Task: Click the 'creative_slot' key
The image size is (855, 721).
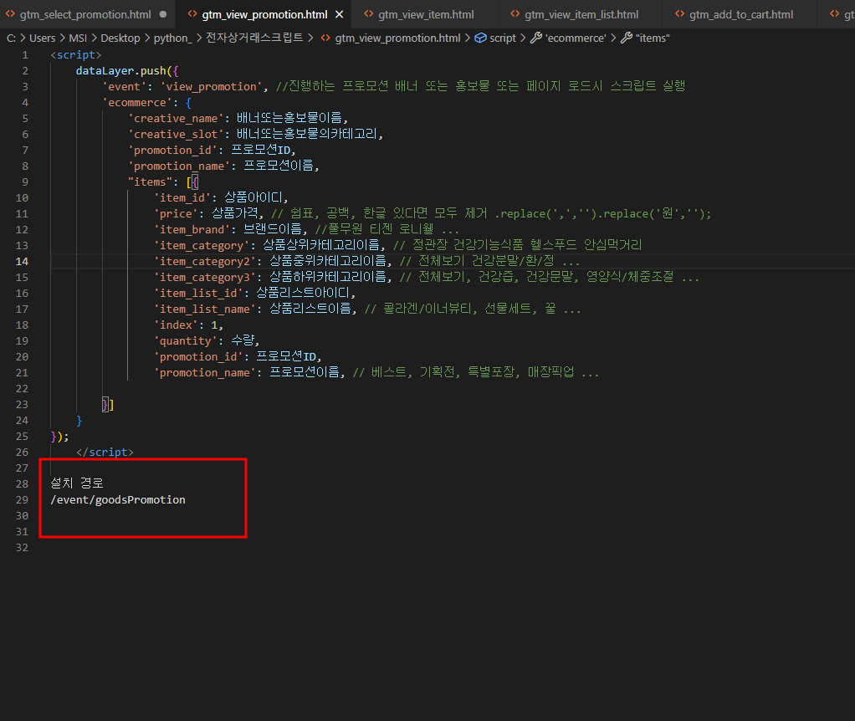Action: tap(176, 135)
